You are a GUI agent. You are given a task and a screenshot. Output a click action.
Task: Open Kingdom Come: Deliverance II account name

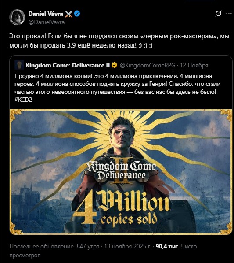point(68,65)
